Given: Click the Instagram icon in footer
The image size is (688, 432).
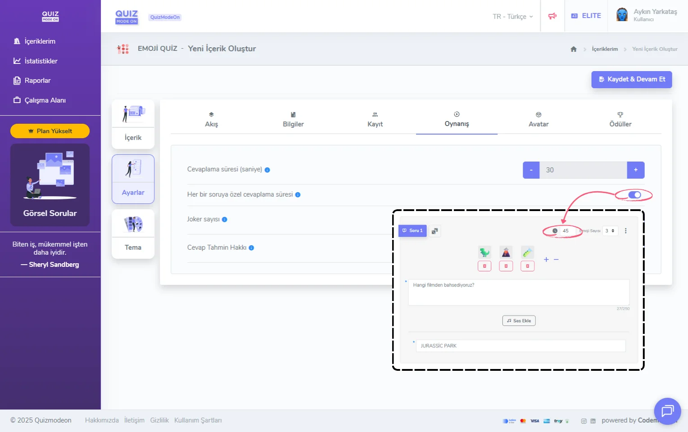Looking at the screenshot, I should (x=584, y=421).
